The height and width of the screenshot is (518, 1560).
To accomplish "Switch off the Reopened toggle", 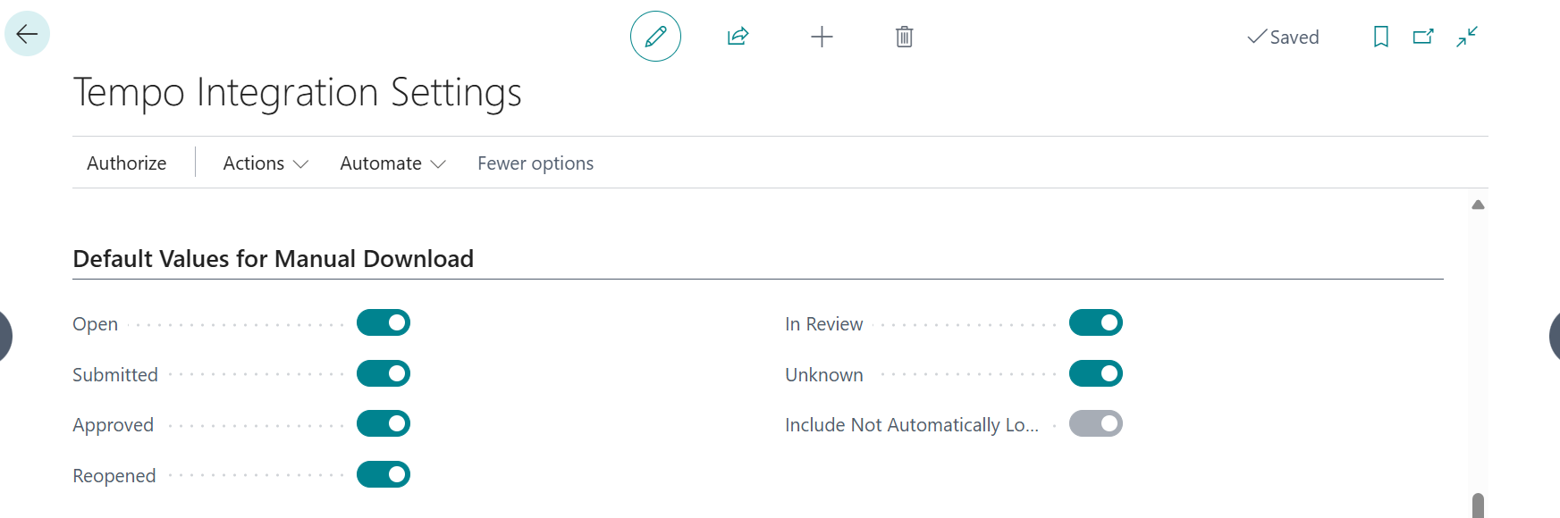I will pyautogui.click(x=384, y=474).
